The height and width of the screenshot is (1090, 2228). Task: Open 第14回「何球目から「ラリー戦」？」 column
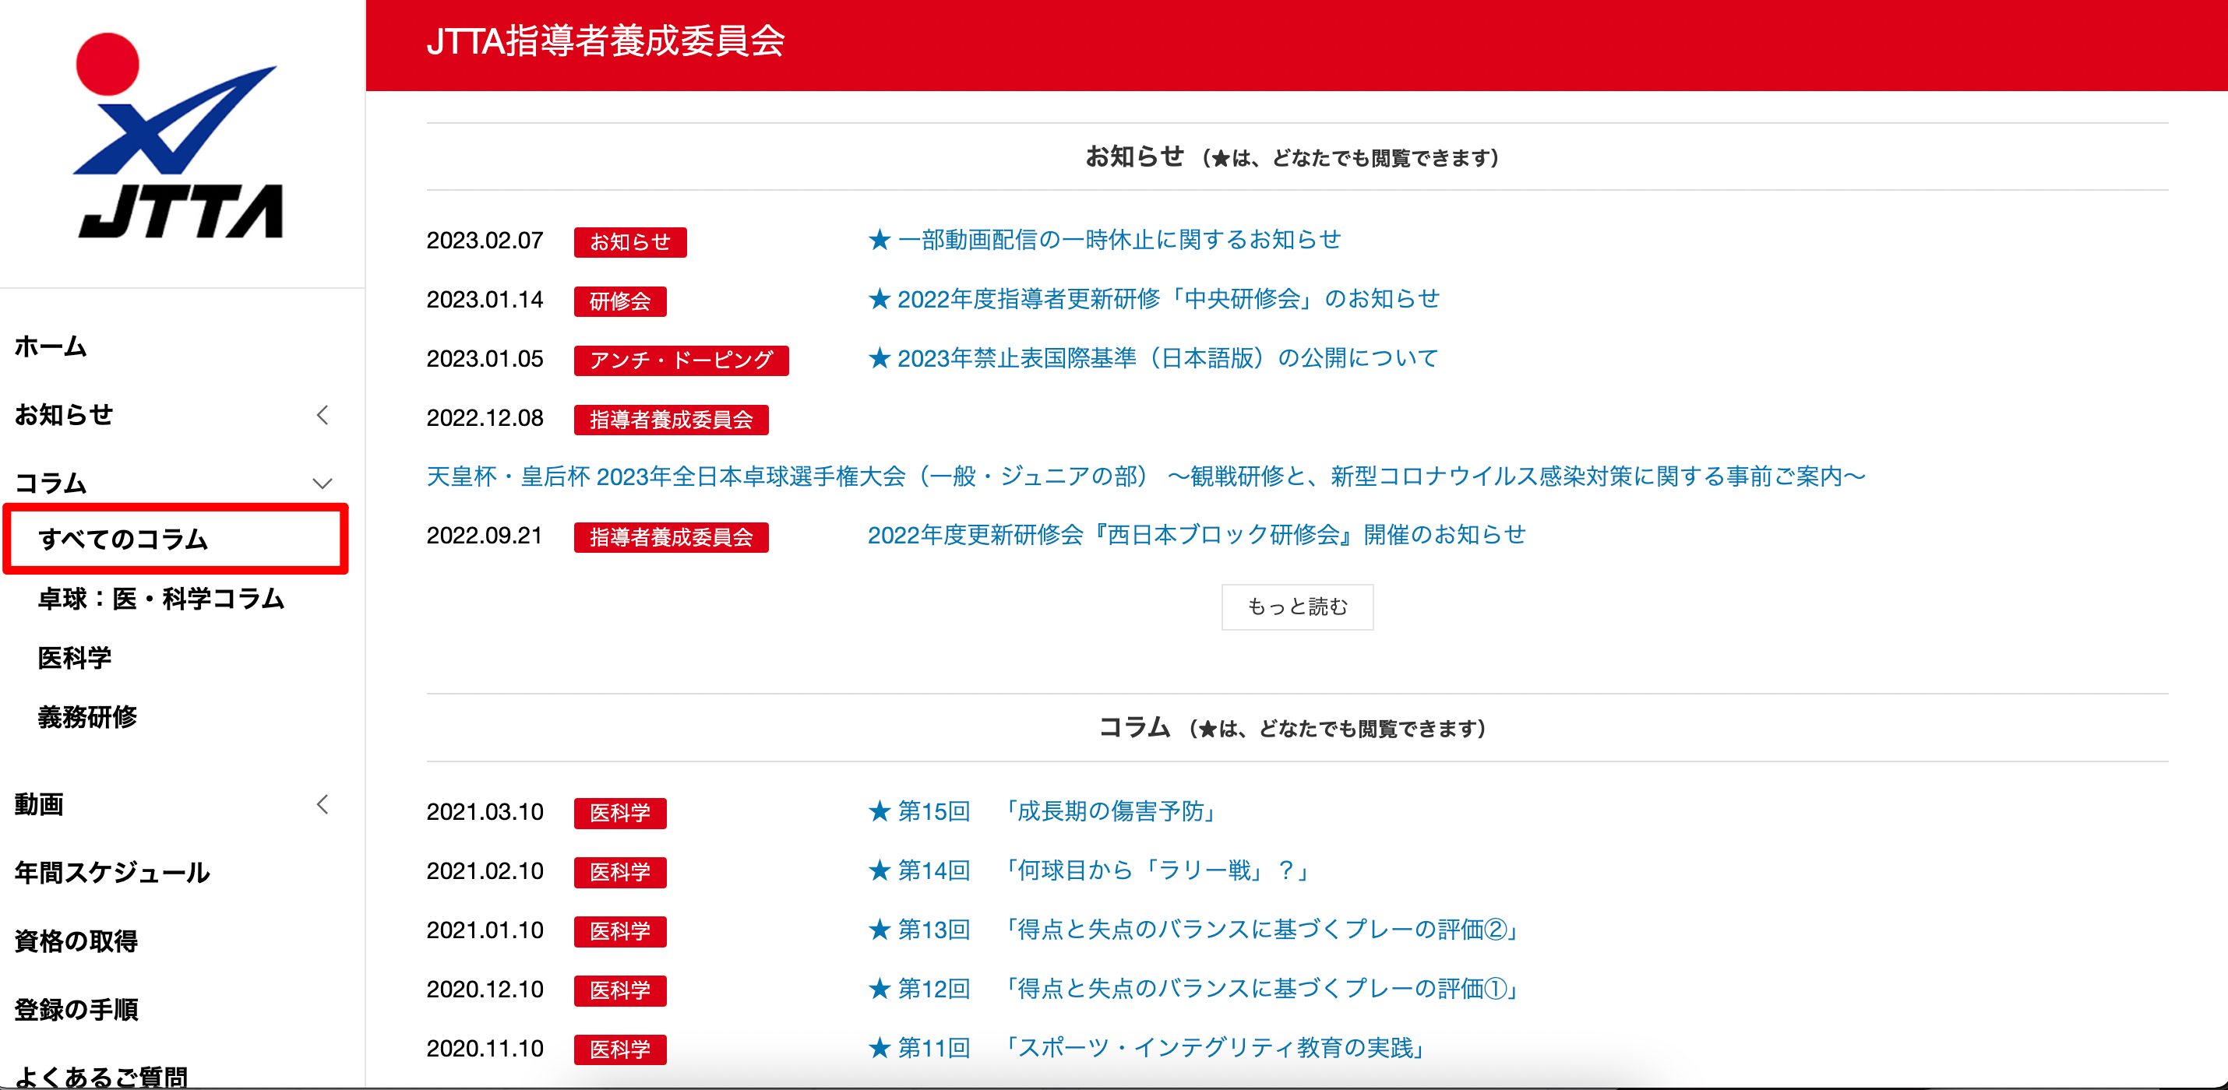click(1091, 870)
